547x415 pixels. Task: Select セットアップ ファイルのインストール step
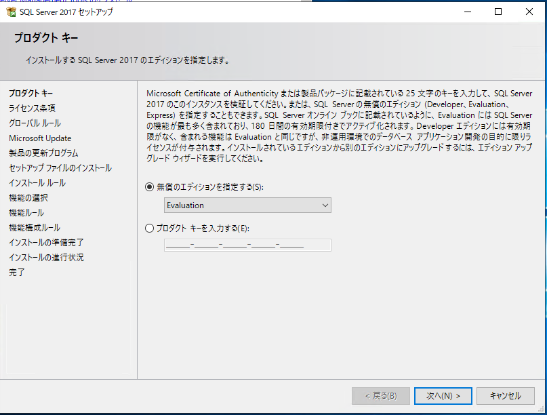60,168
